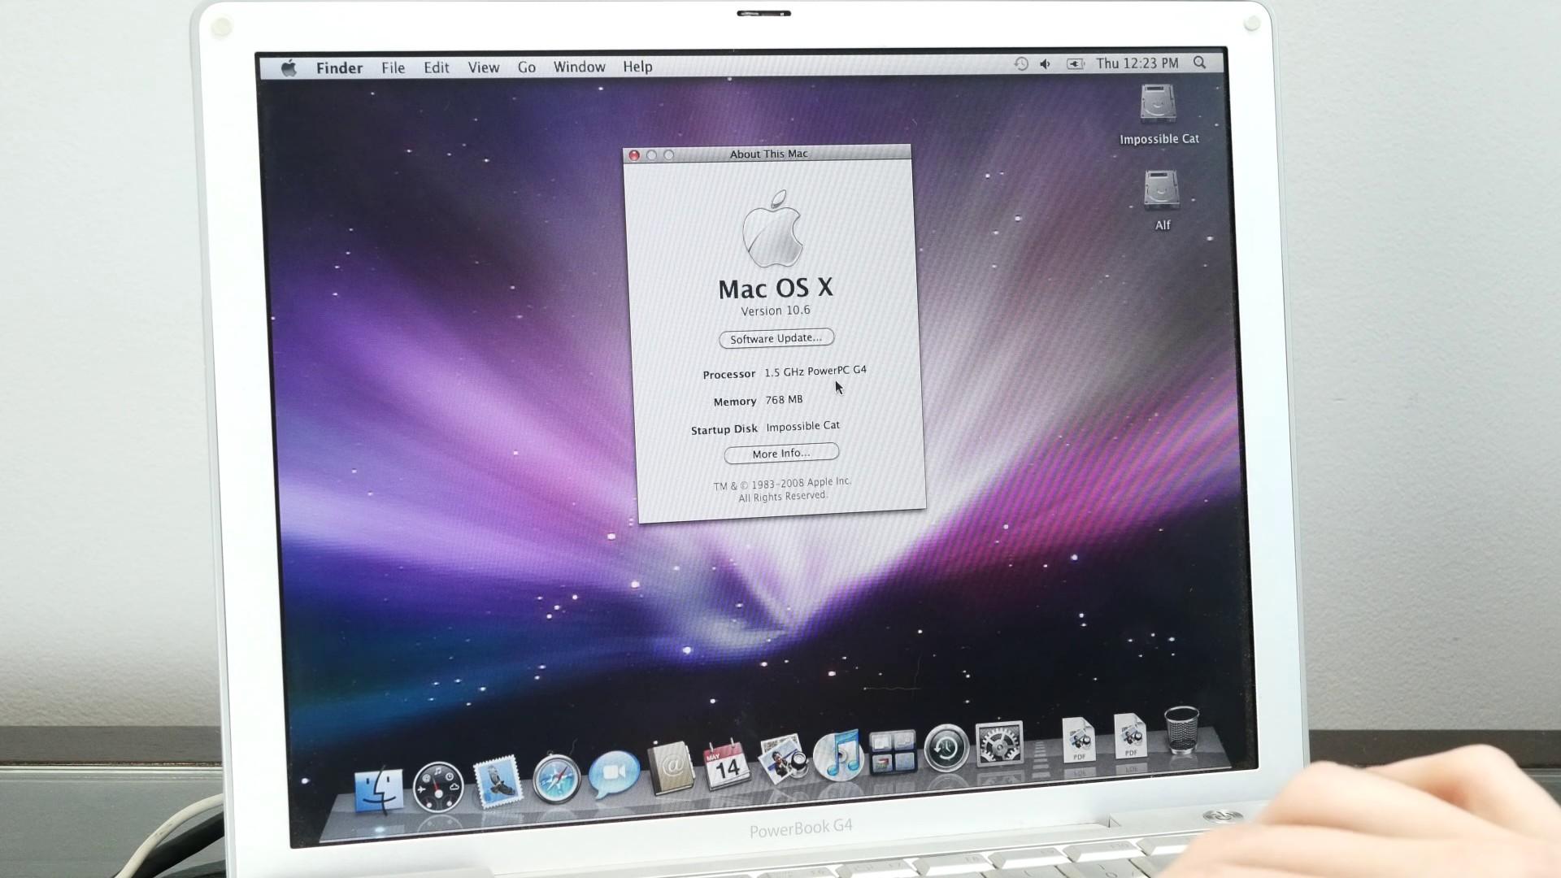Open Address Book in the dock
The width and height of the screenshot is (1561, 878).
point(672,767)
